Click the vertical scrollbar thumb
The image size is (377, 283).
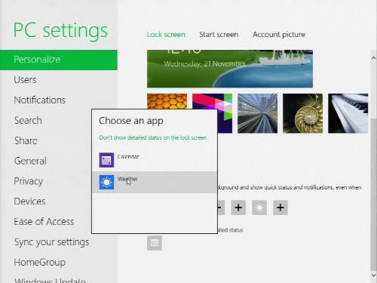[374, 194]
